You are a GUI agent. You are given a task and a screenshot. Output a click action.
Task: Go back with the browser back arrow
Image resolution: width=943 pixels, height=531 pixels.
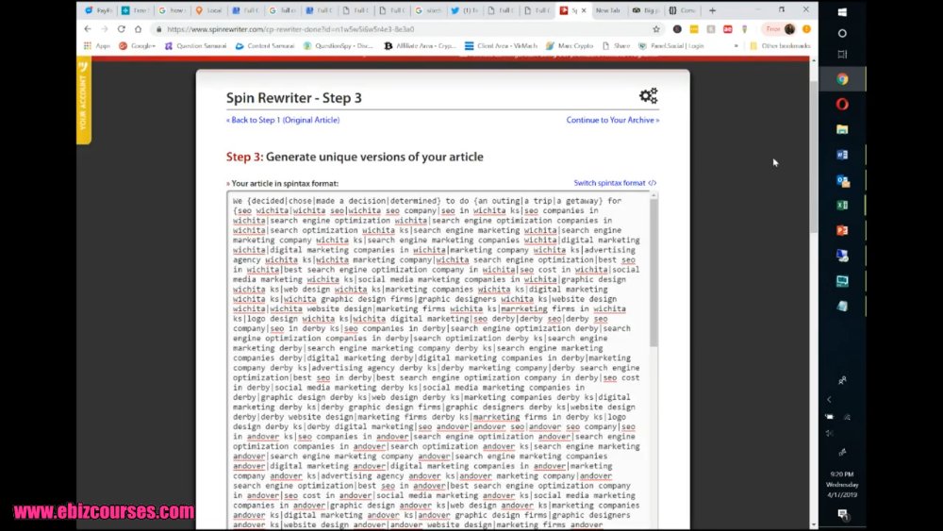pos(88,29)
